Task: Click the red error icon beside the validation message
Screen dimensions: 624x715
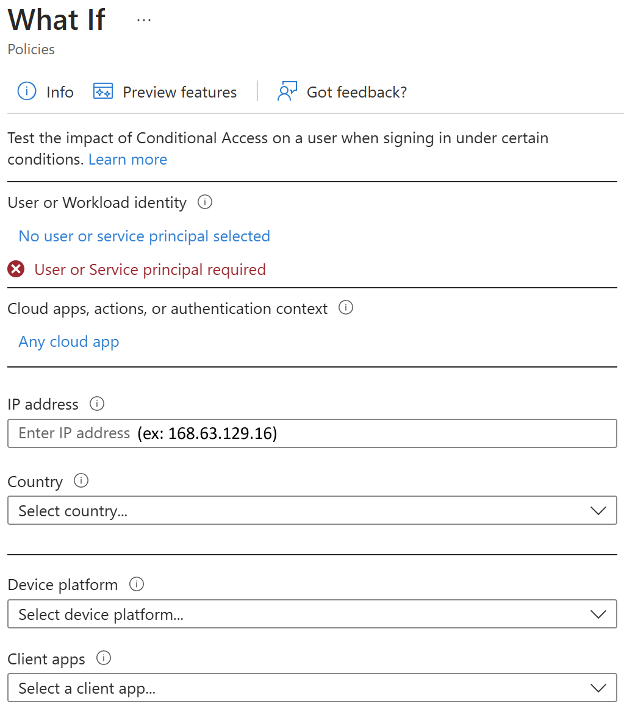Action: pos(16,268)
